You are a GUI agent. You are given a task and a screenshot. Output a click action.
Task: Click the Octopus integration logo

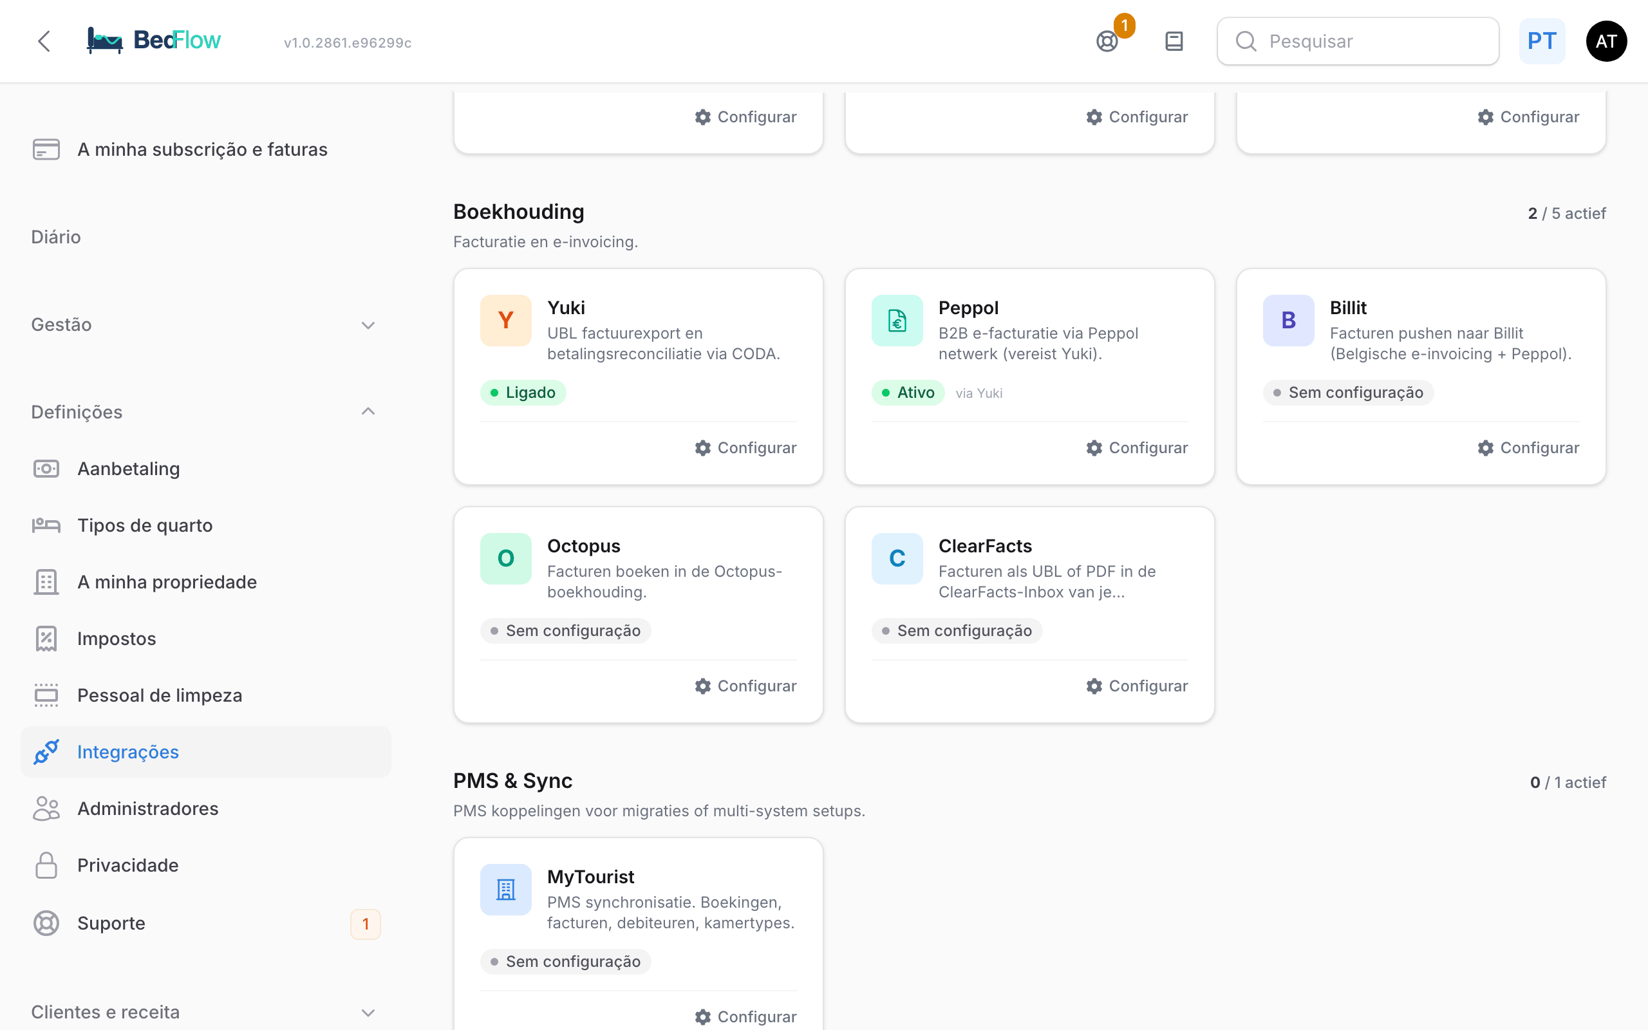[x=505, y=559]
